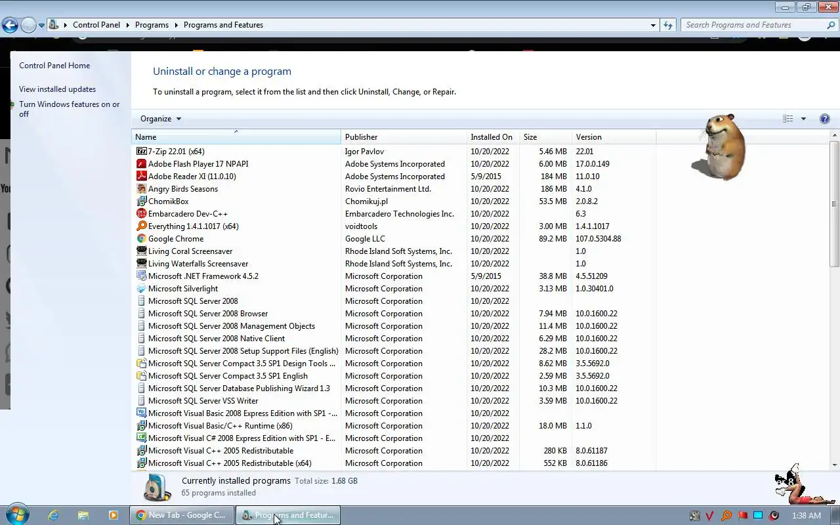Sort by the Installed On column header

tap(493, 137)
